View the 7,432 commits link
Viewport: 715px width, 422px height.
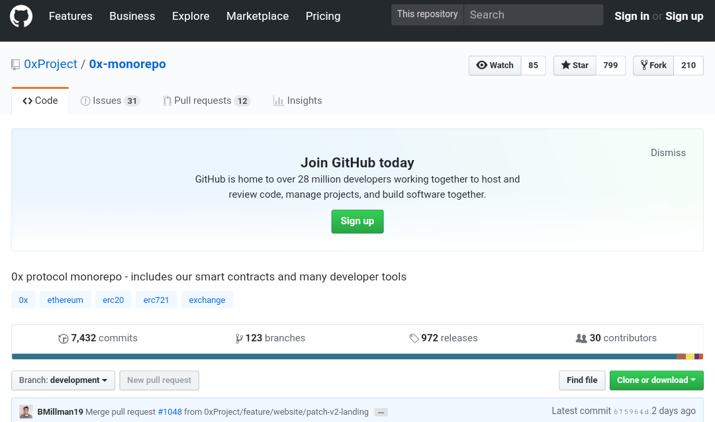[x=98, y=338]
